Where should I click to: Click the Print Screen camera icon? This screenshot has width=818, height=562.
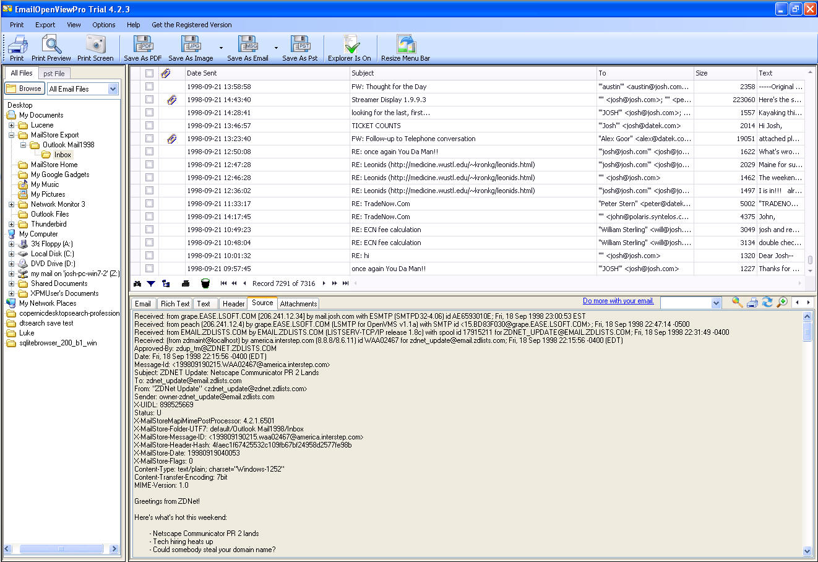click(95, 45)
